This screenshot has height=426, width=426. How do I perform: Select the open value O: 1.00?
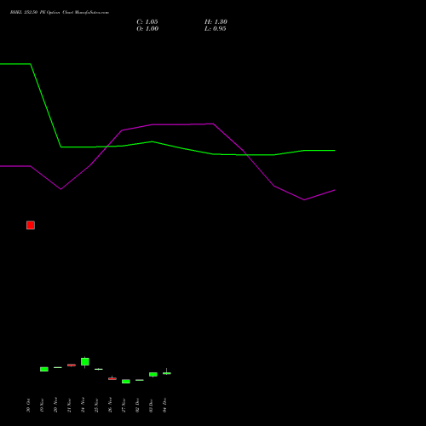tap(147, 29)
